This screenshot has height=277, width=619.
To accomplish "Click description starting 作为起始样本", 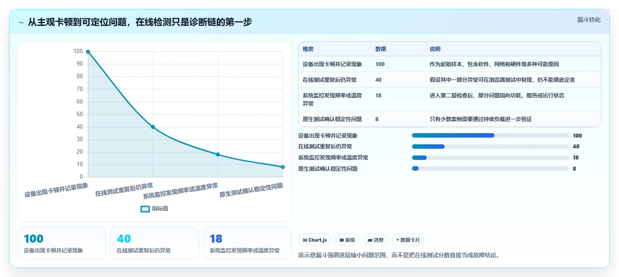I will [494, 64].
